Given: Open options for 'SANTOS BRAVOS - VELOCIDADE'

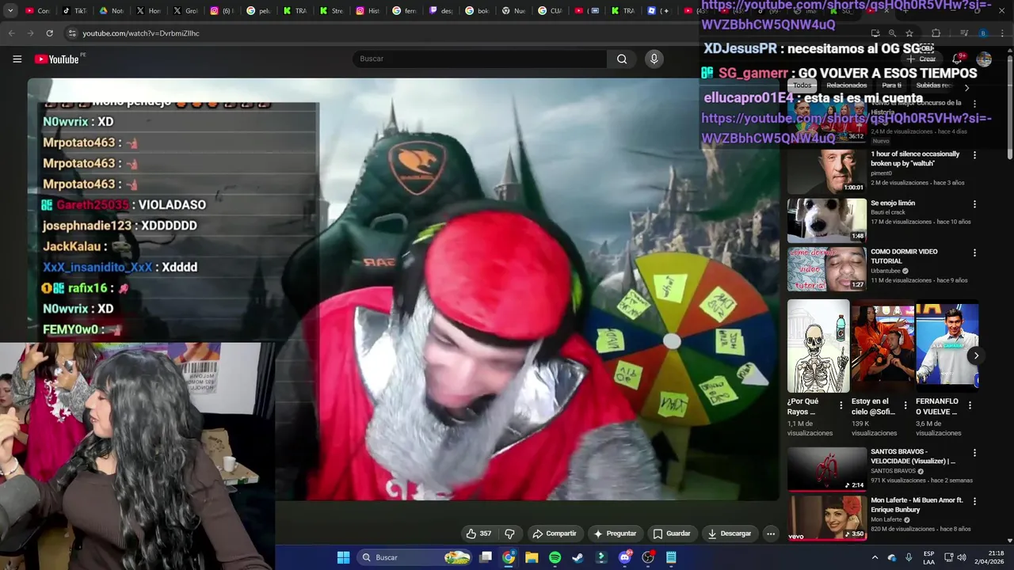Looking at the screenshot, I should click(x=974, y=453).
